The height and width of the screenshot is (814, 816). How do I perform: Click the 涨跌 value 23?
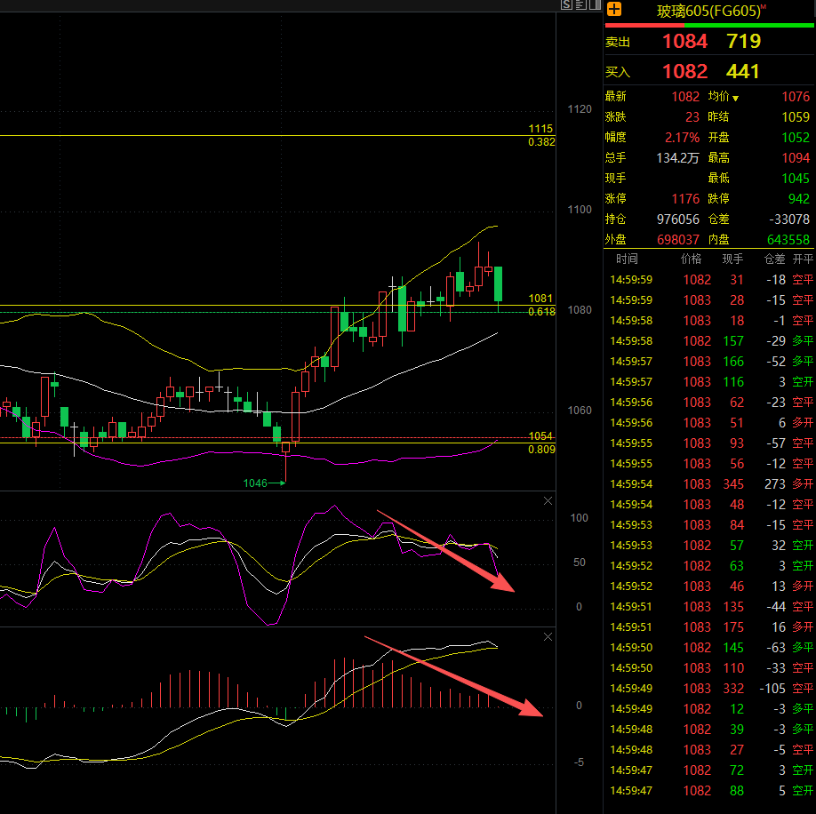tap(692, 117)
